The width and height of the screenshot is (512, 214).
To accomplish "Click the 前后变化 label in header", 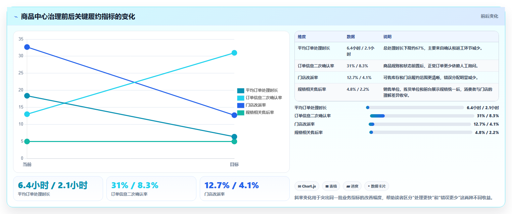I will 489,16.
